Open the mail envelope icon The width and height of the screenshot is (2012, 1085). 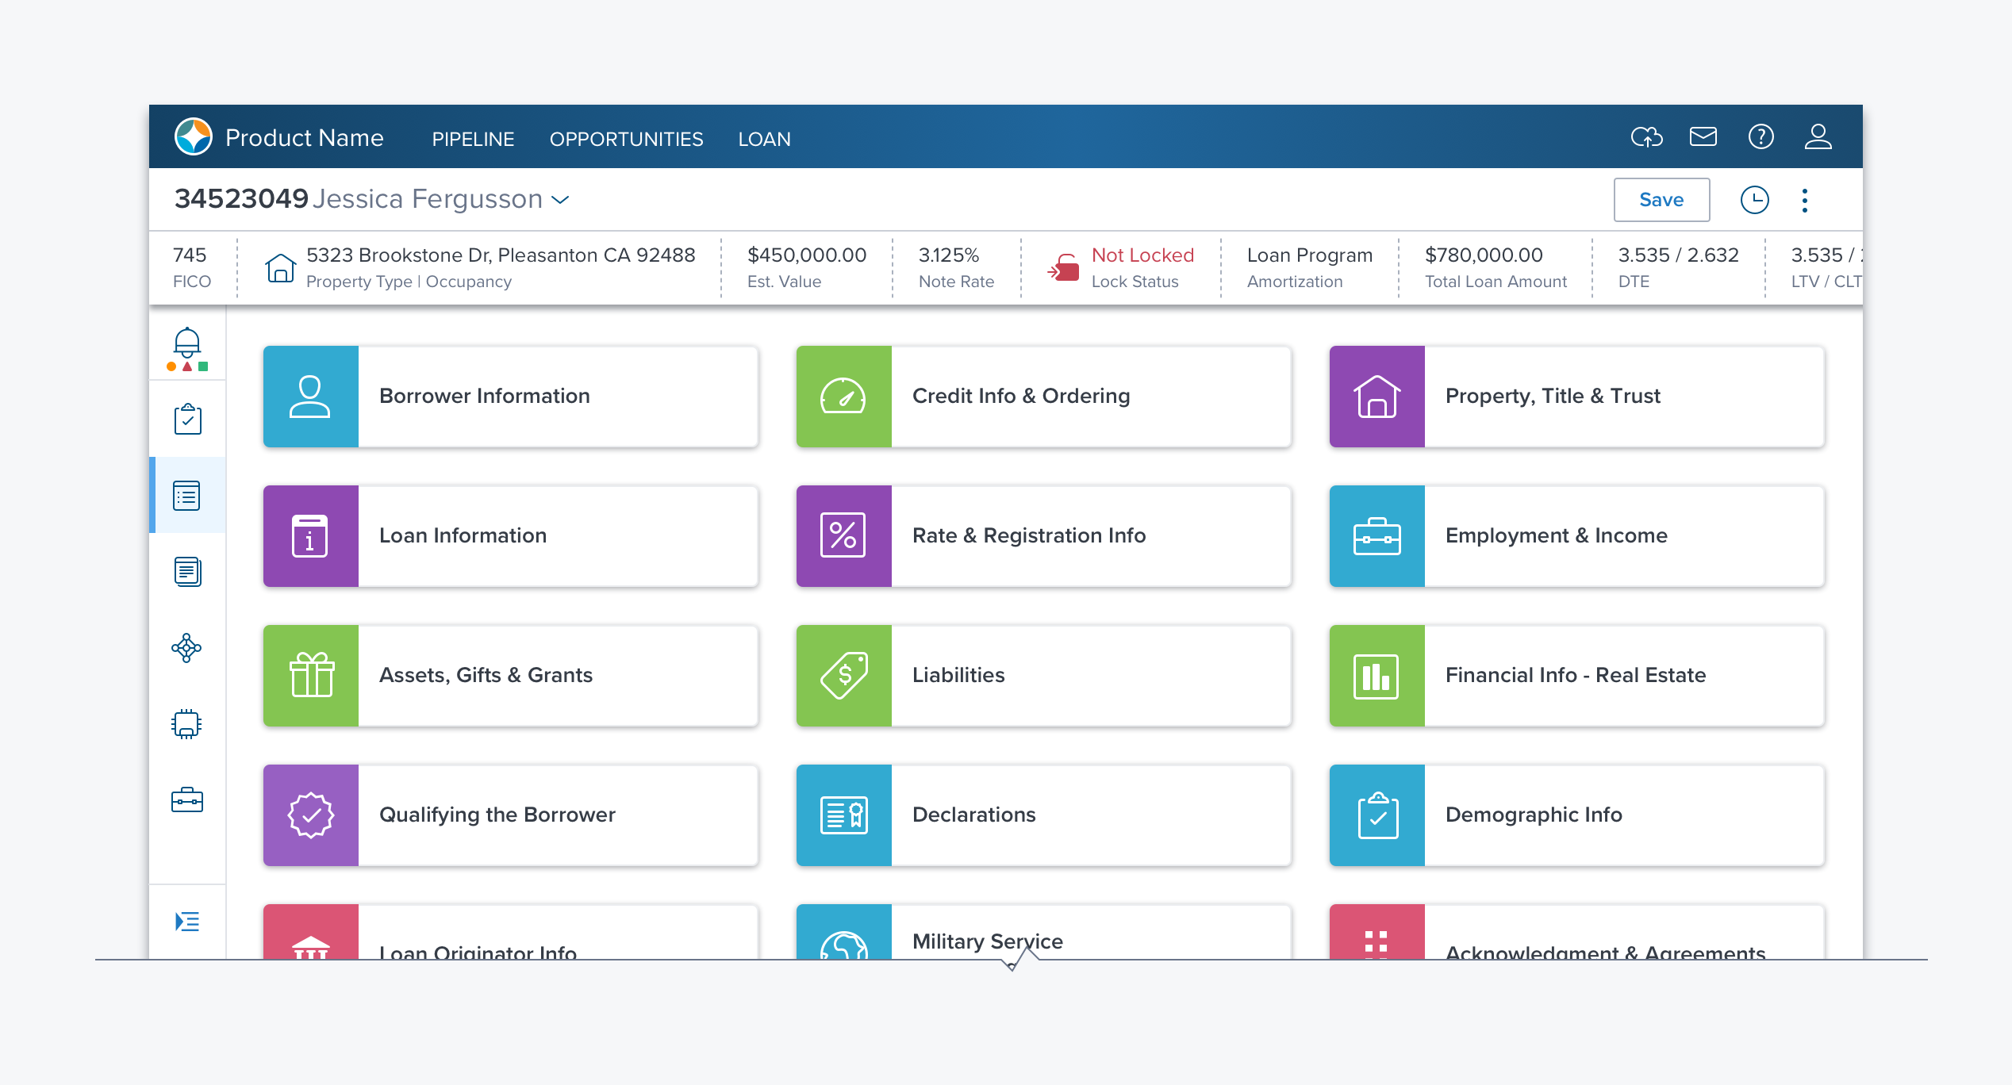tap(1703, 136)
